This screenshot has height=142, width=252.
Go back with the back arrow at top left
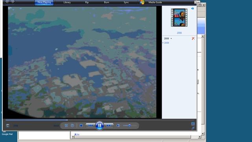pyautogui.click(x=7, y=2)
